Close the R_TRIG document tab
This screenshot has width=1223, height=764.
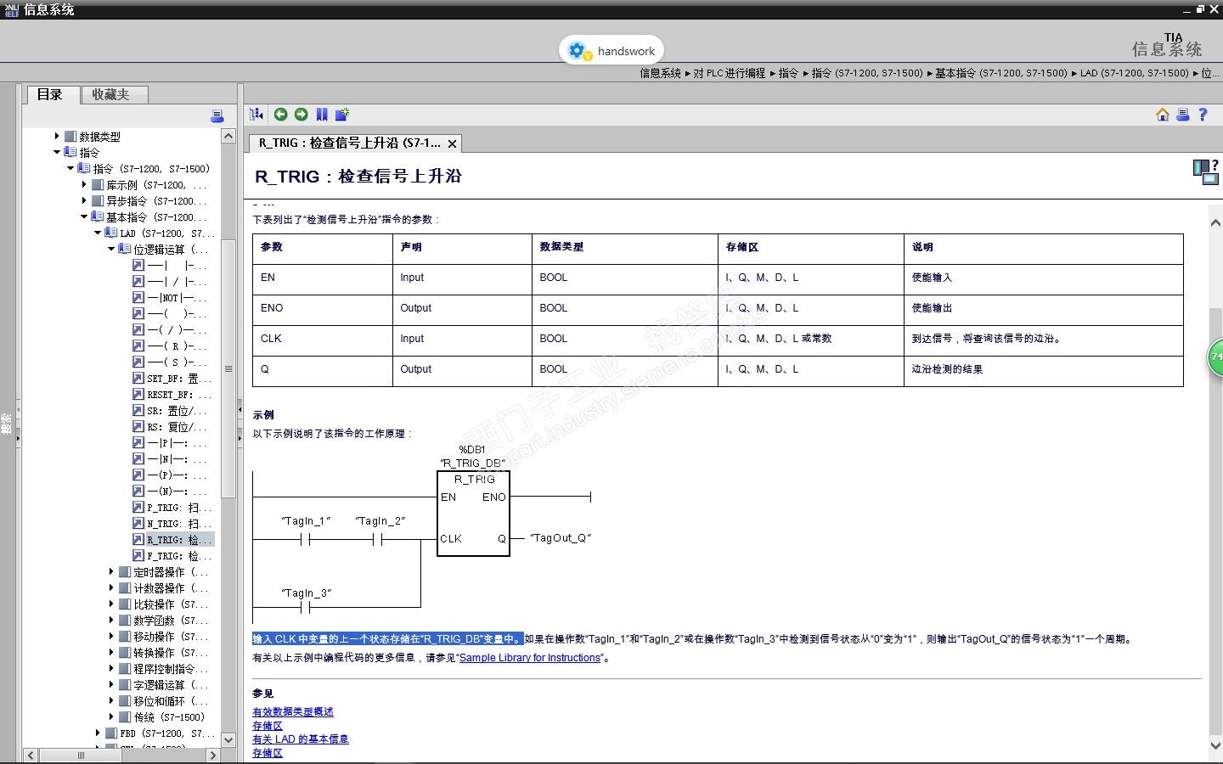point(453,143)
